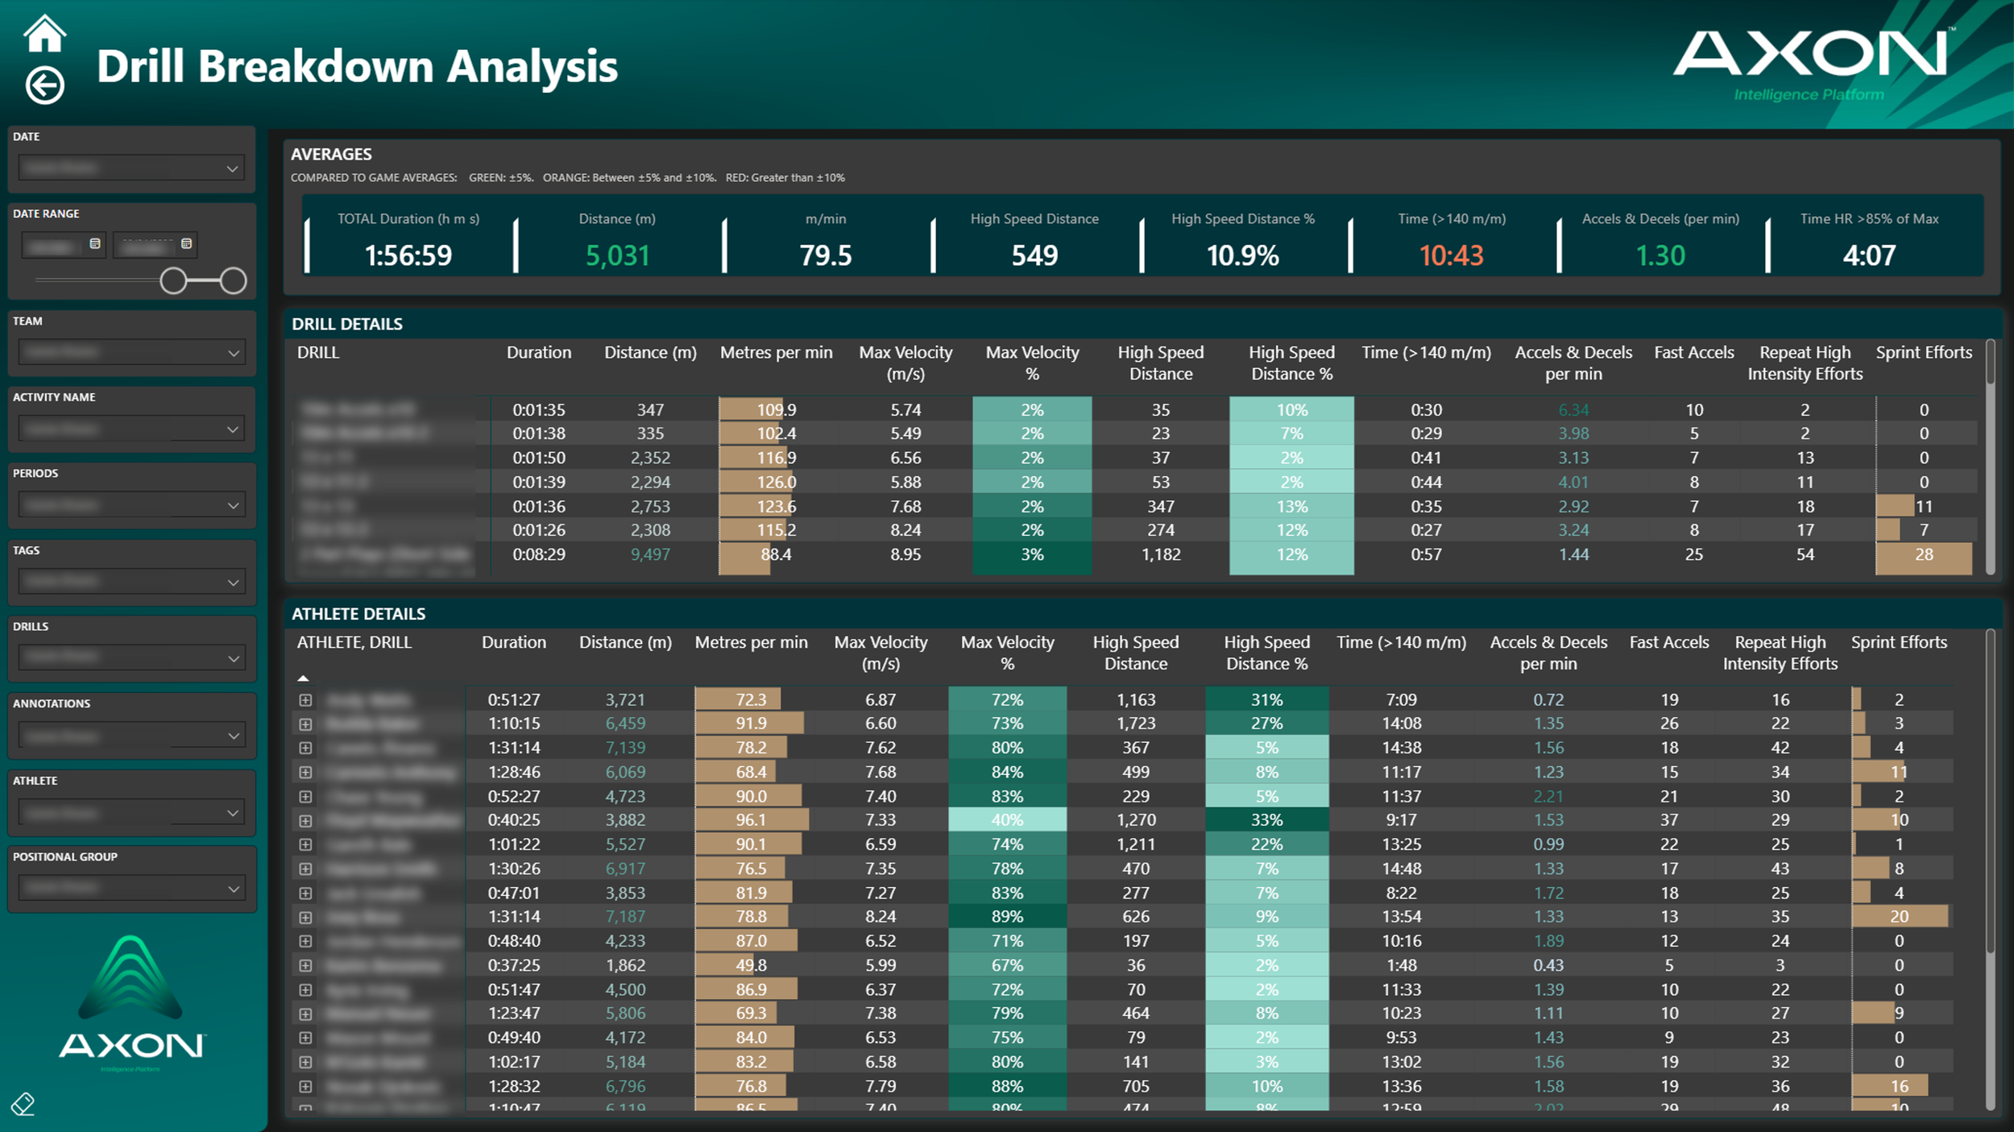Click the back arrow icon

[x=44, y=85]
